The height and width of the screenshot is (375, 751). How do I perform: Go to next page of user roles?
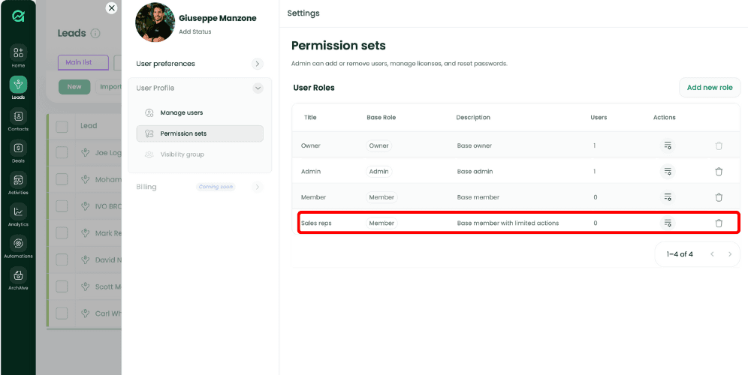(x=730, y=254)
